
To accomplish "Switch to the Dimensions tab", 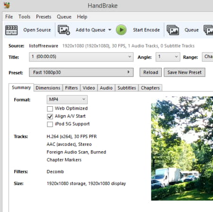I will [x=48, y=88].
